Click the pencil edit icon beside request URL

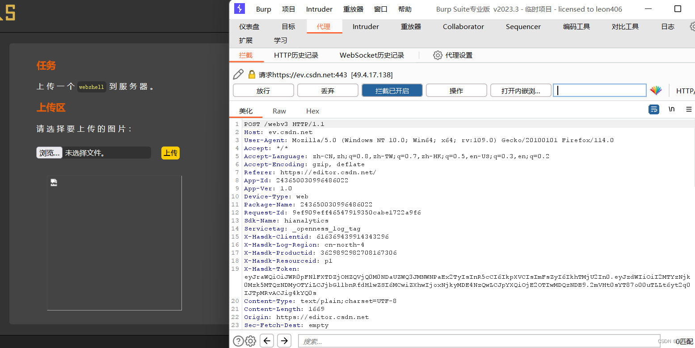pos(238,75)
